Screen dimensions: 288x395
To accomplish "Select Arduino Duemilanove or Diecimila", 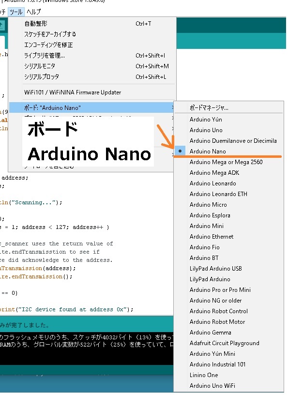I will tap(229, 140).
